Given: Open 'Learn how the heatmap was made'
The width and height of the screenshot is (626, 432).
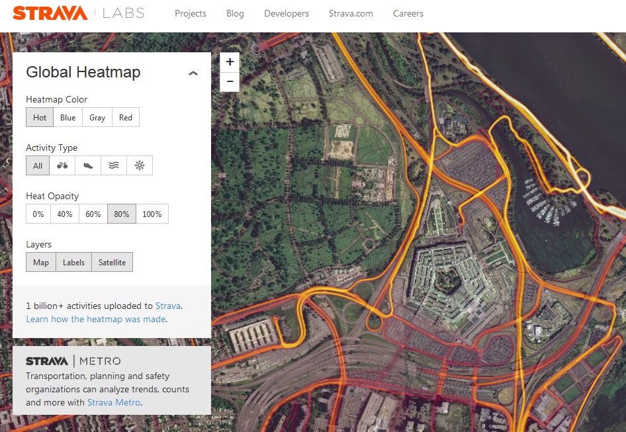Looking at the screenshot, I should (x=96, y=319).
